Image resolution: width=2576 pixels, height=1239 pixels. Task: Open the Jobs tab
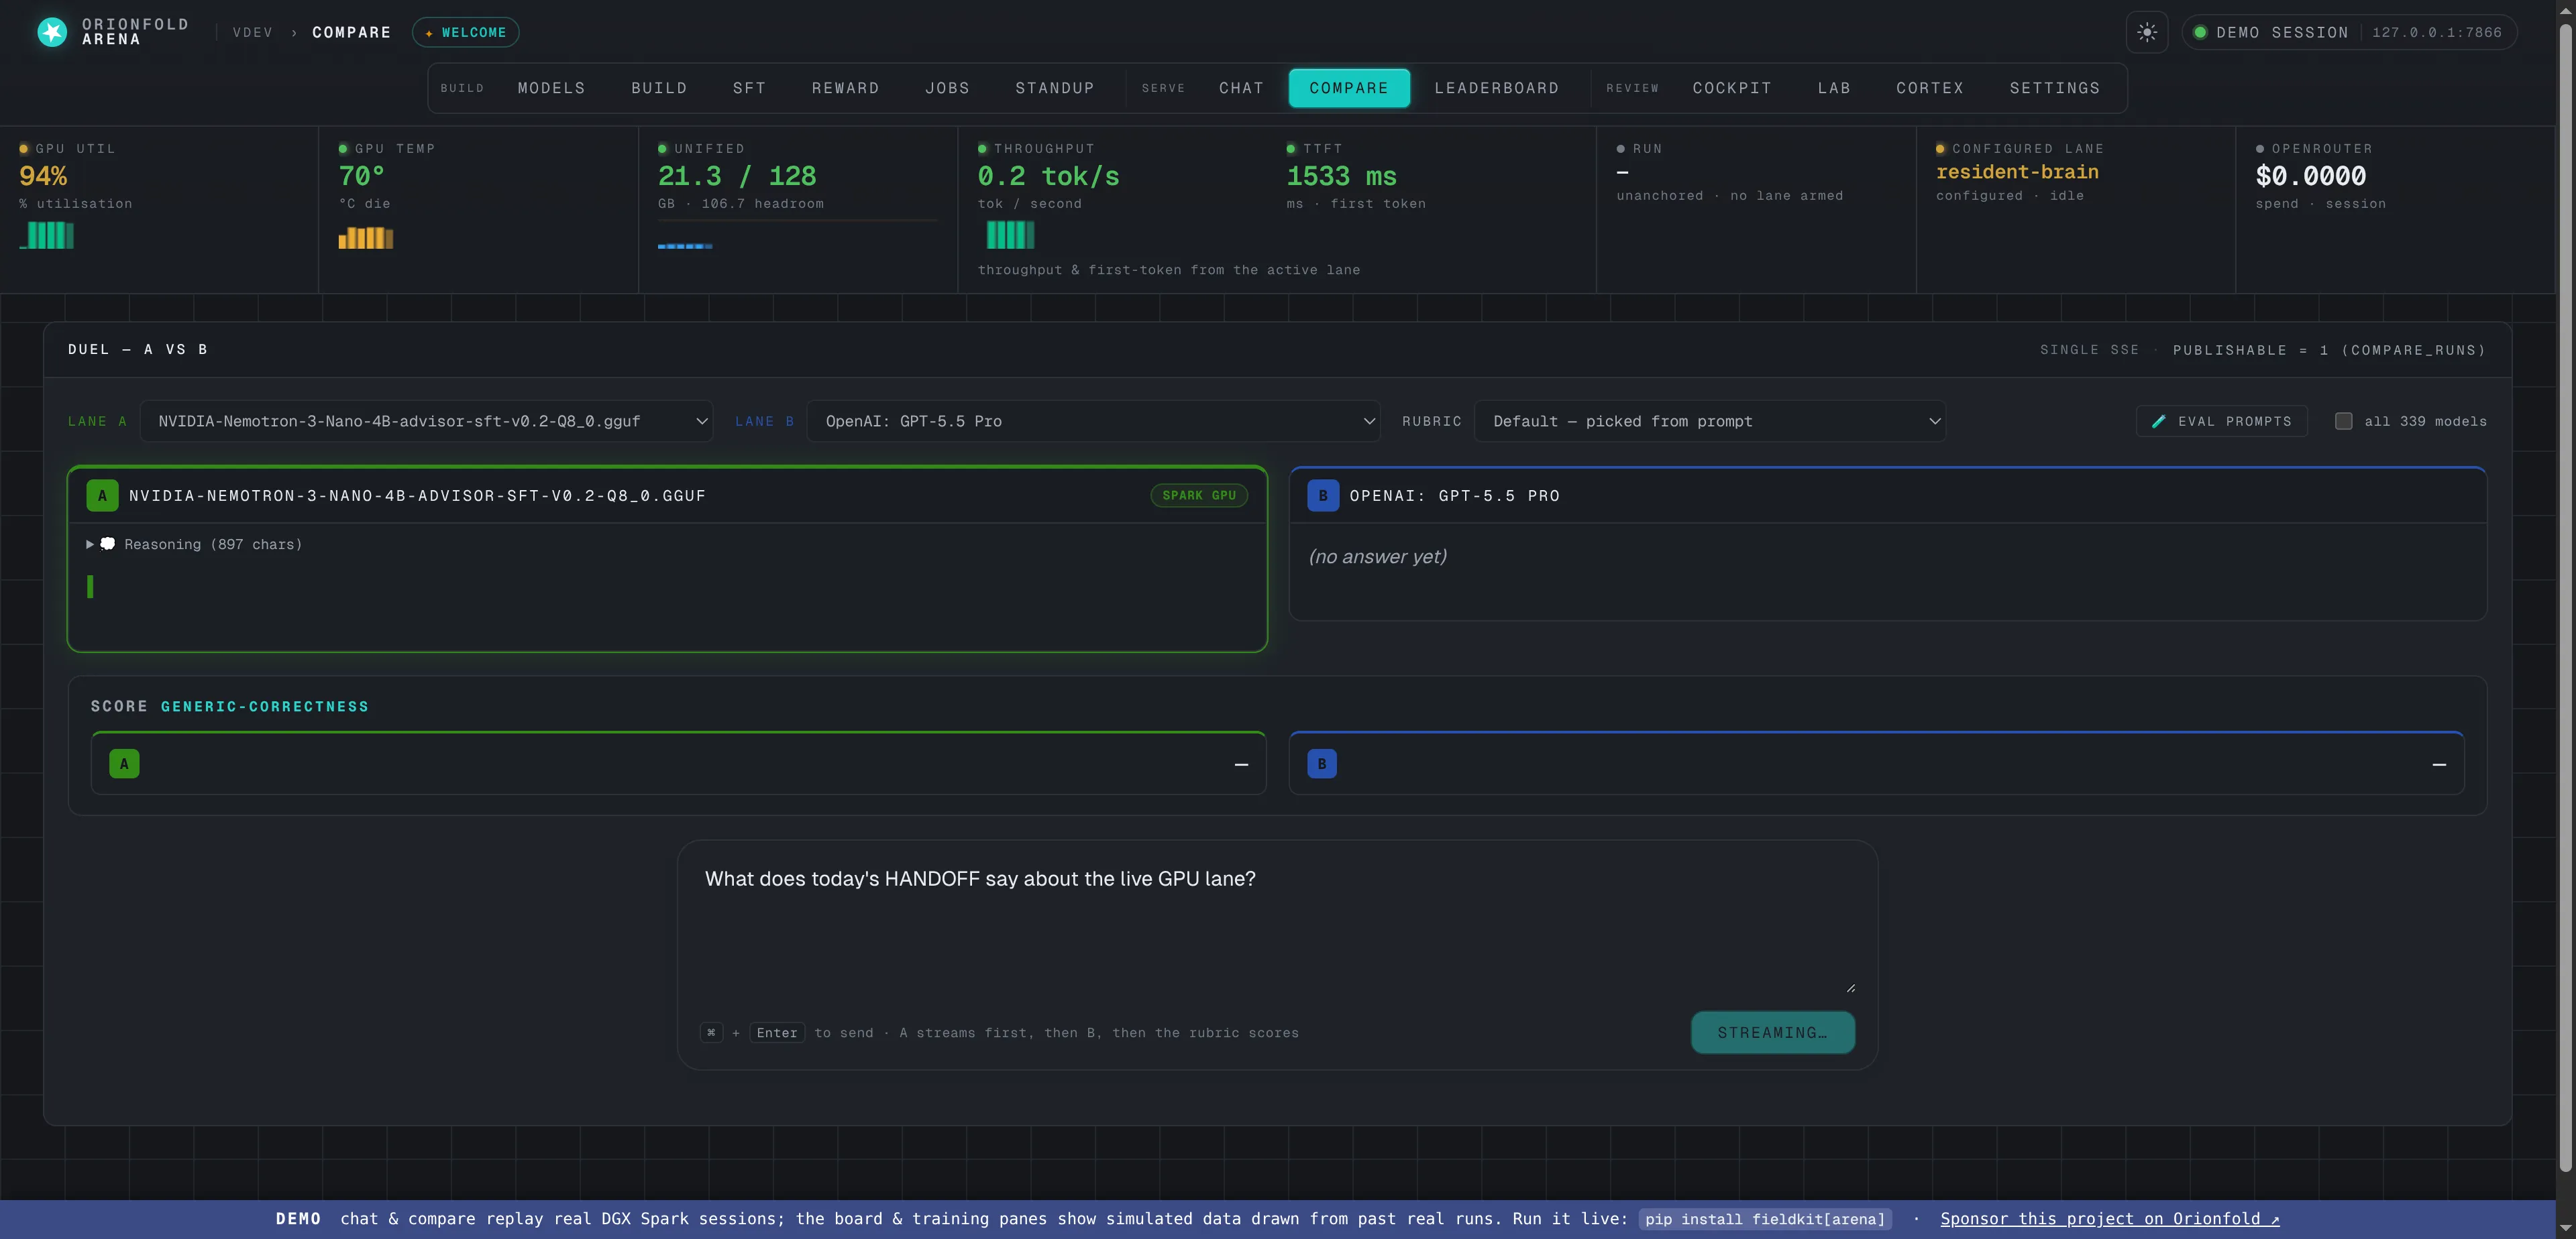click(x=947, y=88)
